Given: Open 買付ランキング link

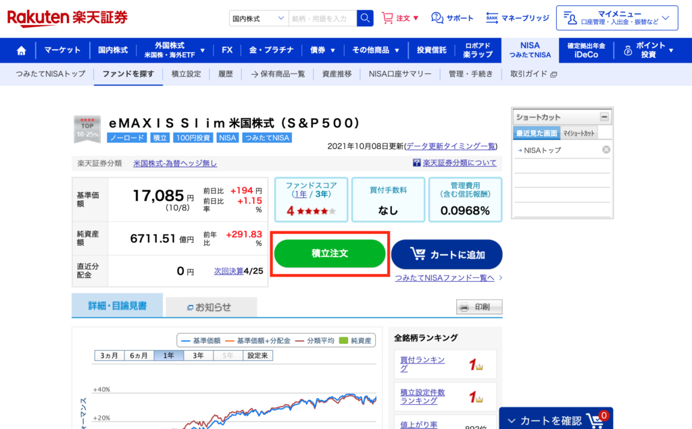Looking at the screenshot, I should [422, 364].
